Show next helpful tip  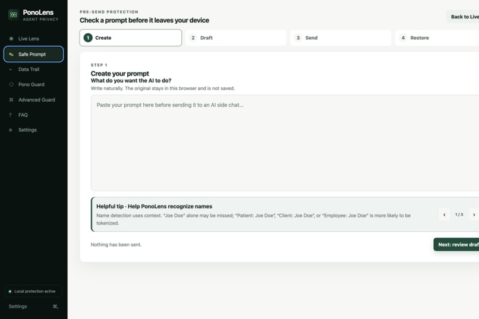click(x=474, y=214)
